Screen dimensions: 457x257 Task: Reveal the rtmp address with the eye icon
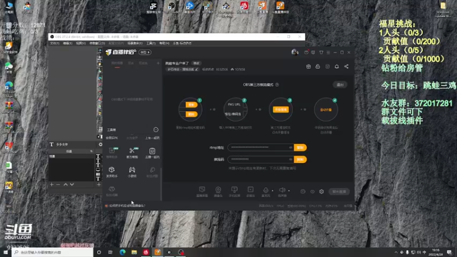[x=290, y=147]
